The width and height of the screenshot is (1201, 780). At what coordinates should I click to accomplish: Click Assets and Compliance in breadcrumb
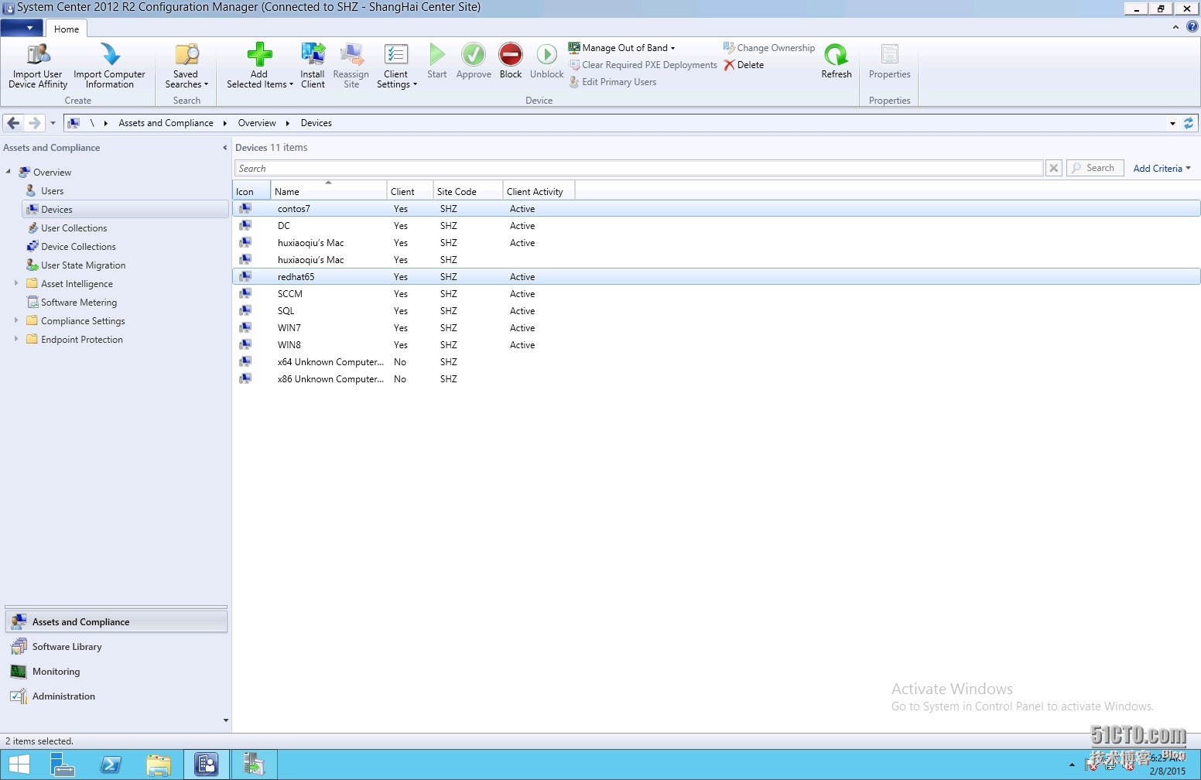click(x=166, y=123)
